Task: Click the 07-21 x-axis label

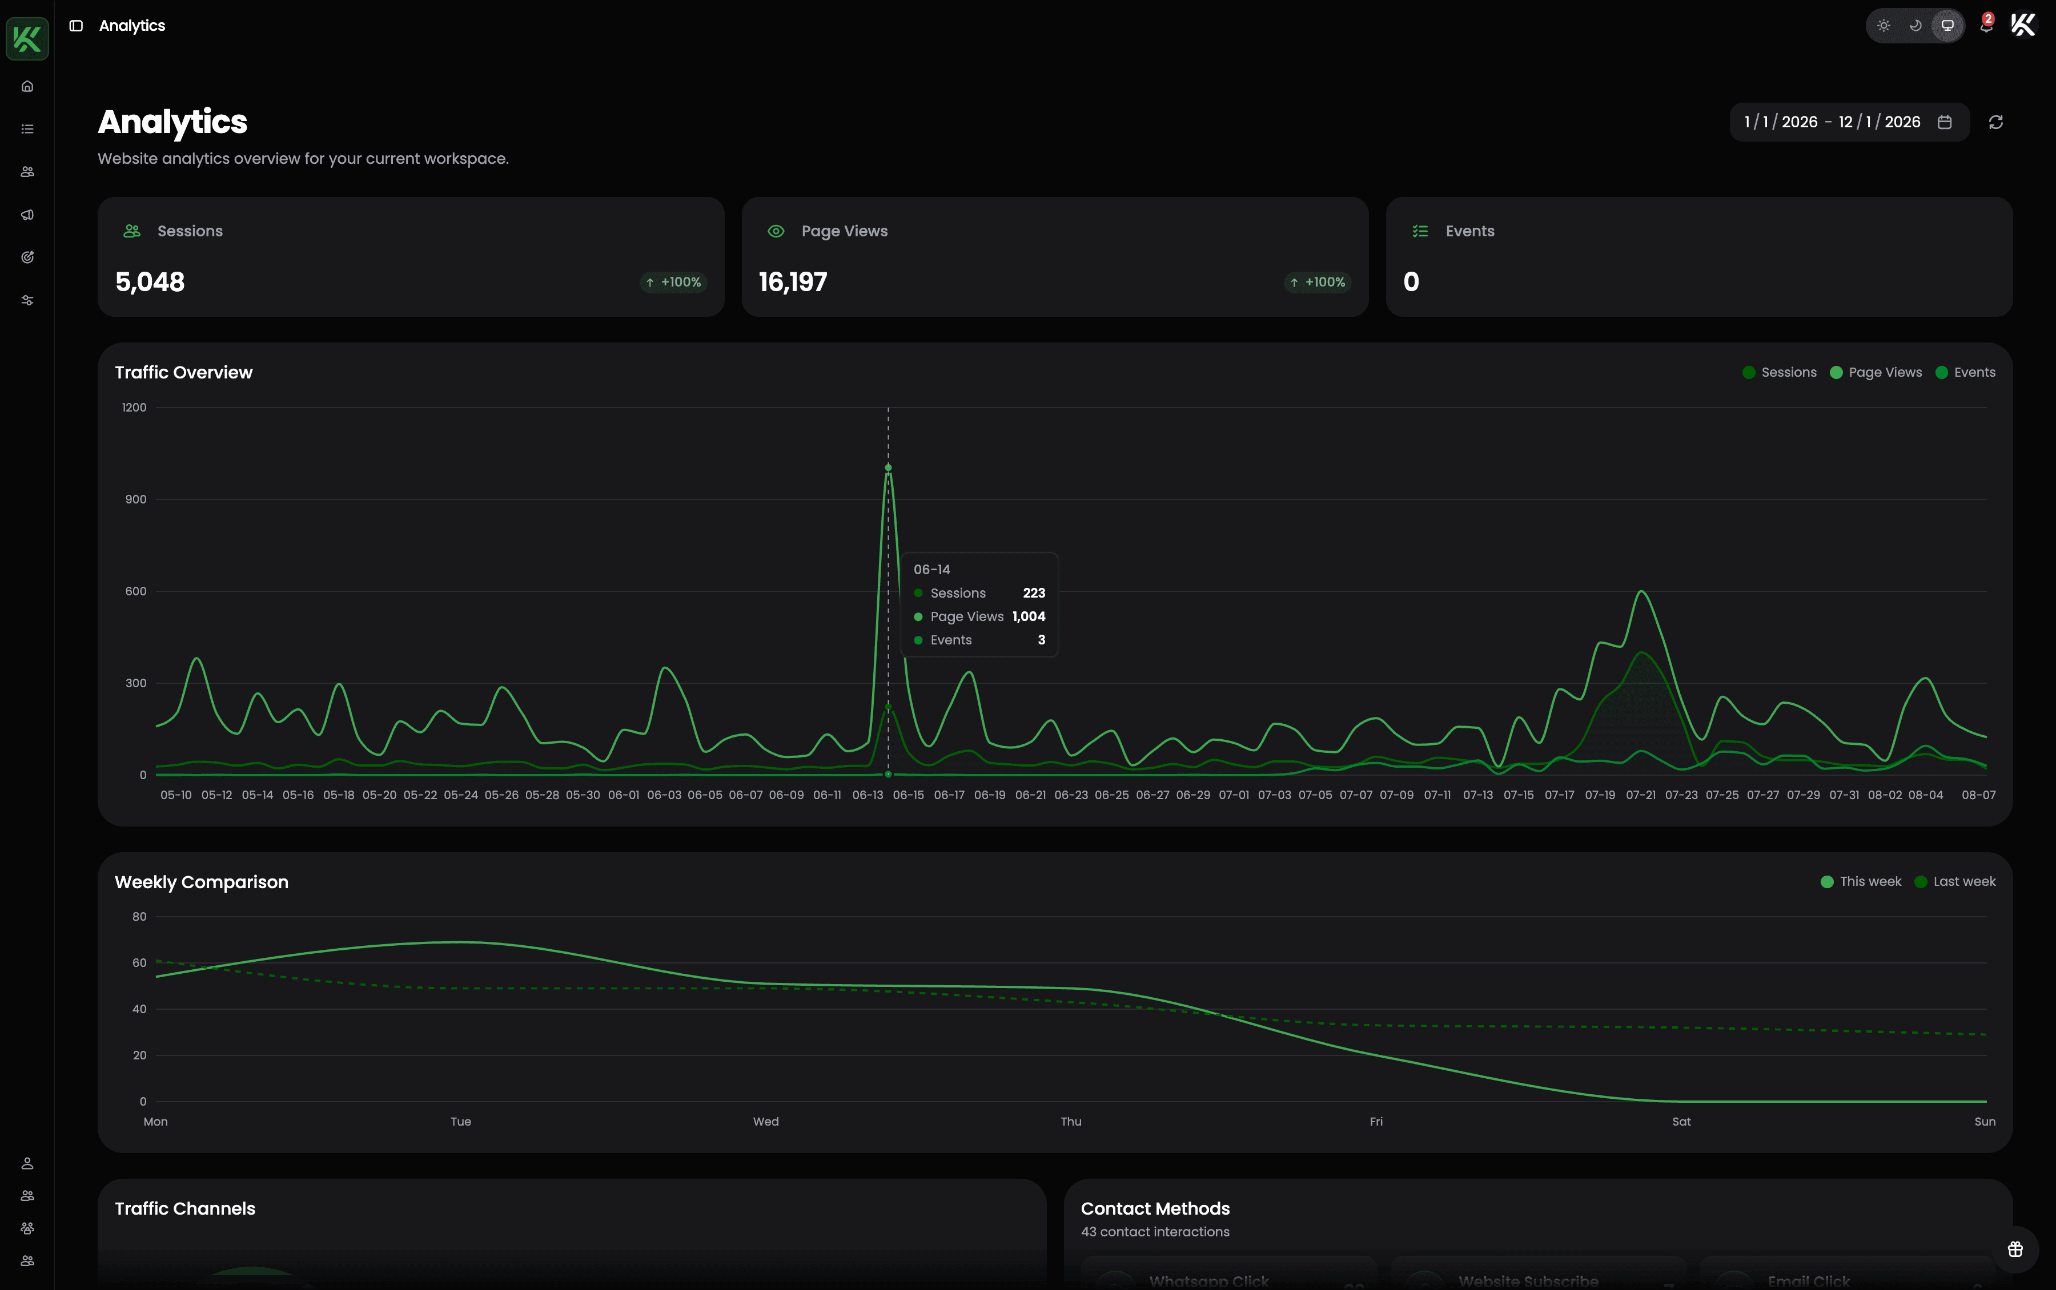Action: [x=1640, y=795]
